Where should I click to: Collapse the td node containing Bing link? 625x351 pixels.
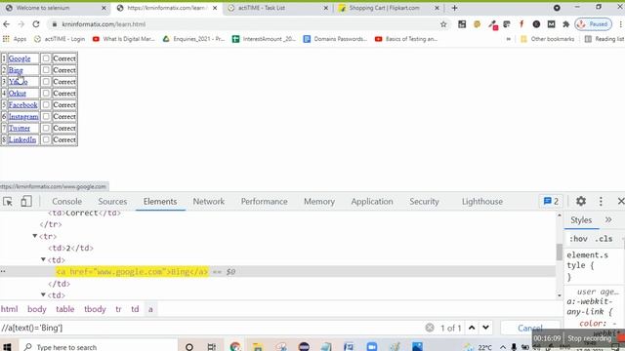pos(43,259)
